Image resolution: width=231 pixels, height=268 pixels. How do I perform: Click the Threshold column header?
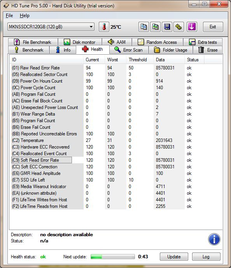[x=140, y=60]
